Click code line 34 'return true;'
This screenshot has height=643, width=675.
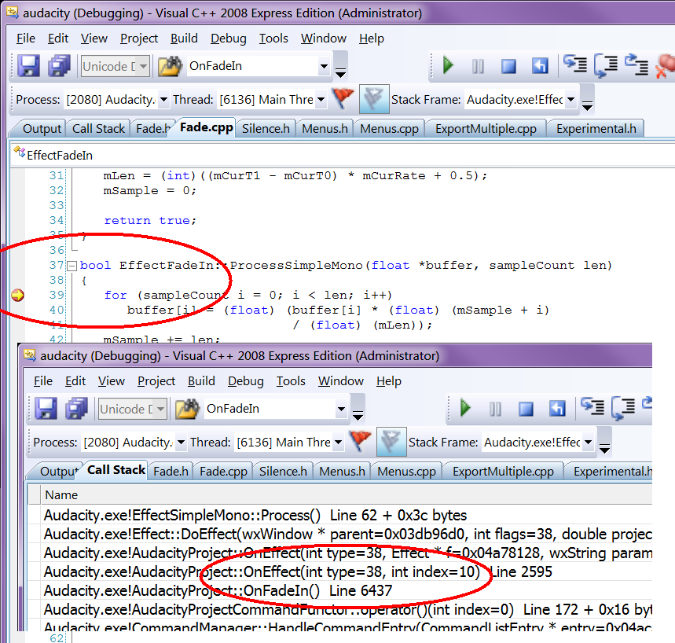[149, 220]
